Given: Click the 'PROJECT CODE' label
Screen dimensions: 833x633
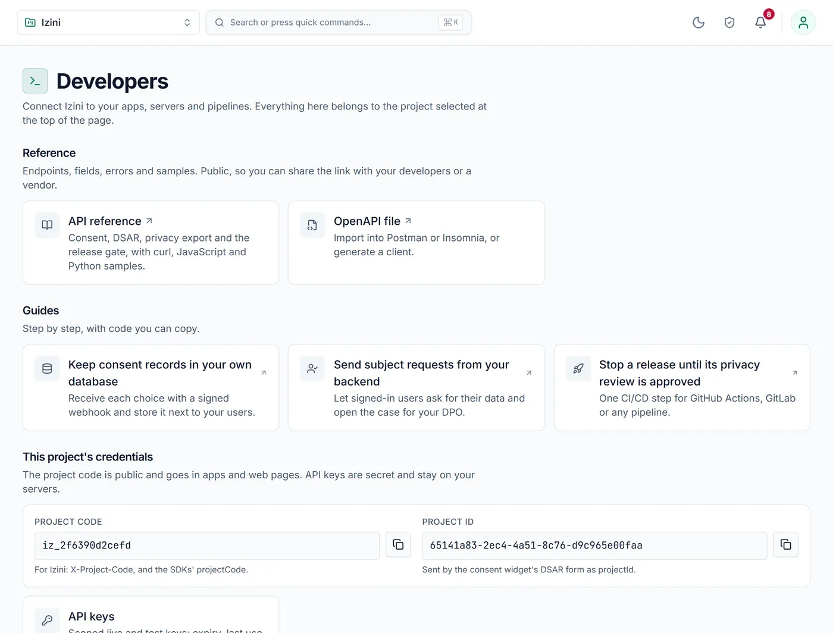Looking at the screenshot, I should tap(68, 522).
